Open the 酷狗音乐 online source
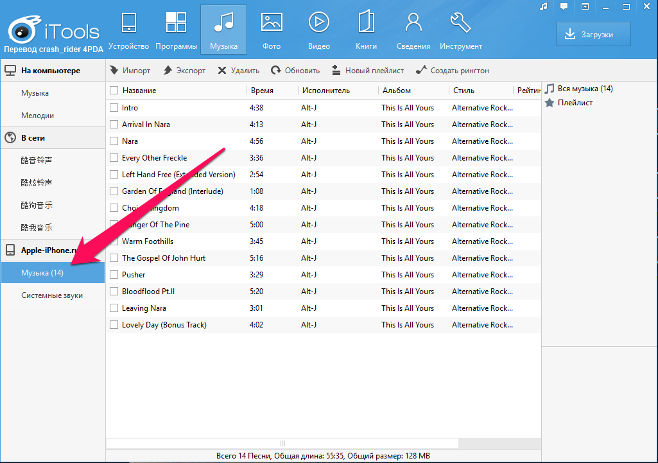The image size is (658, 463). click(x=53, y=205)
